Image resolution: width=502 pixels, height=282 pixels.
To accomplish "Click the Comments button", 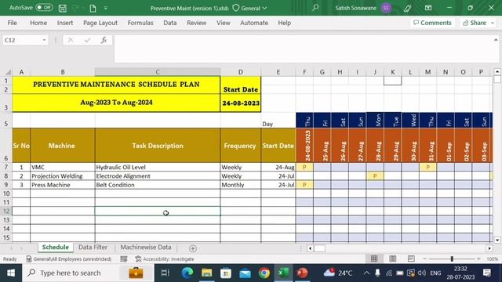I will click(x=432, y=23).
